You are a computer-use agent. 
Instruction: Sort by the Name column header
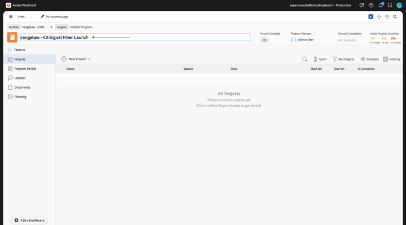70,69
